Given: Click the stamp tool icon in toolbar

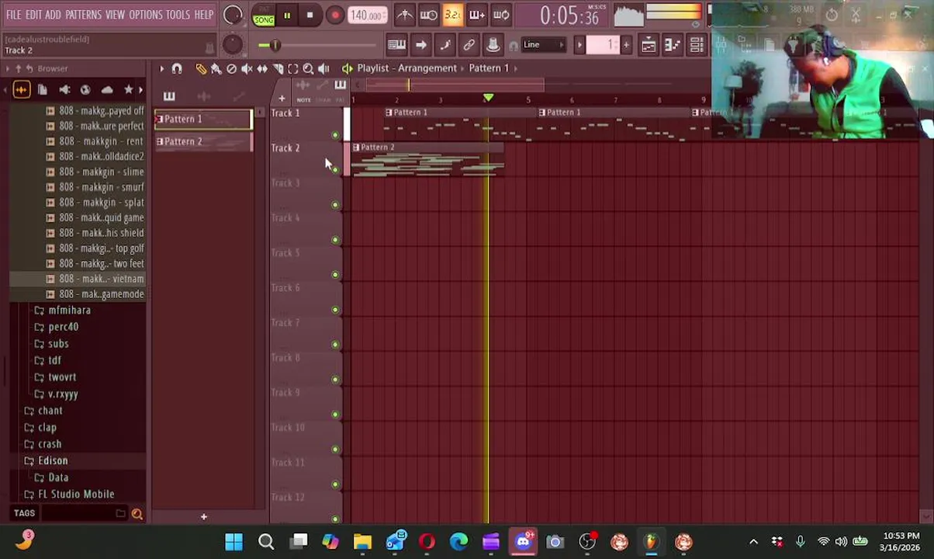Looking at the screenshot, I should pyautogui.click(x=493, y=45).
